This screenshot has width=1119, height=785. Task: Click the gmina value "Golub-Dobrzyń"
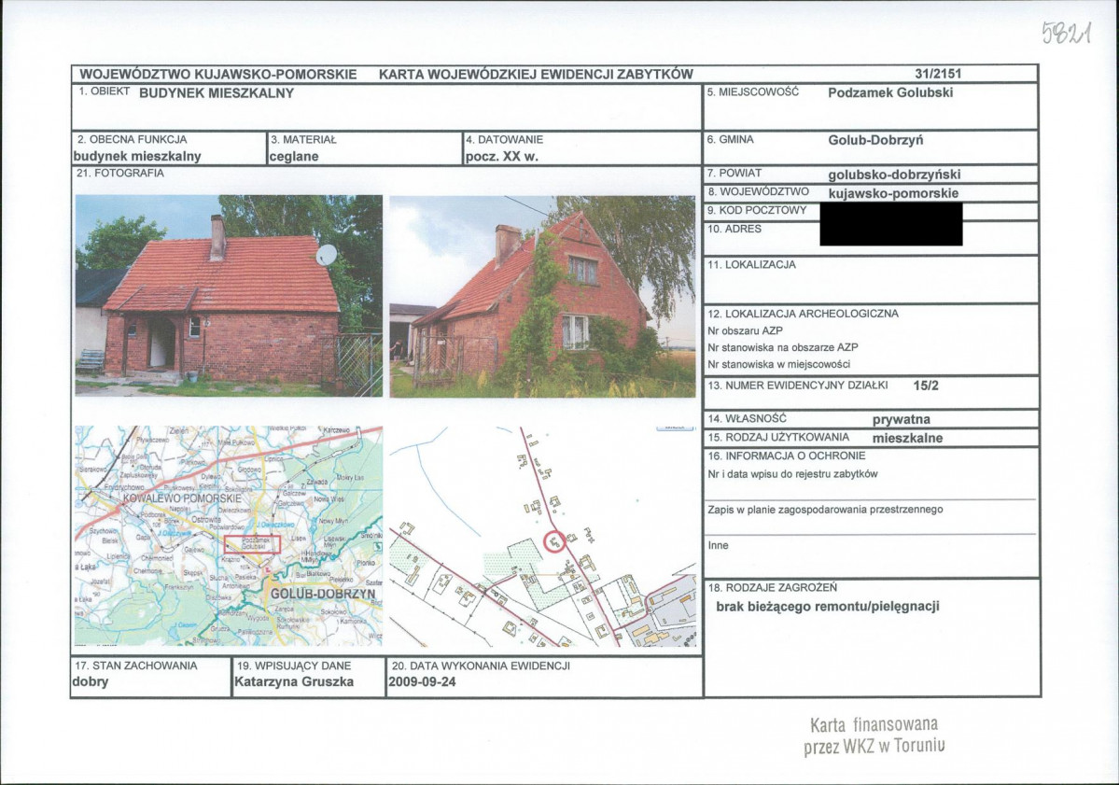[875, 140]
